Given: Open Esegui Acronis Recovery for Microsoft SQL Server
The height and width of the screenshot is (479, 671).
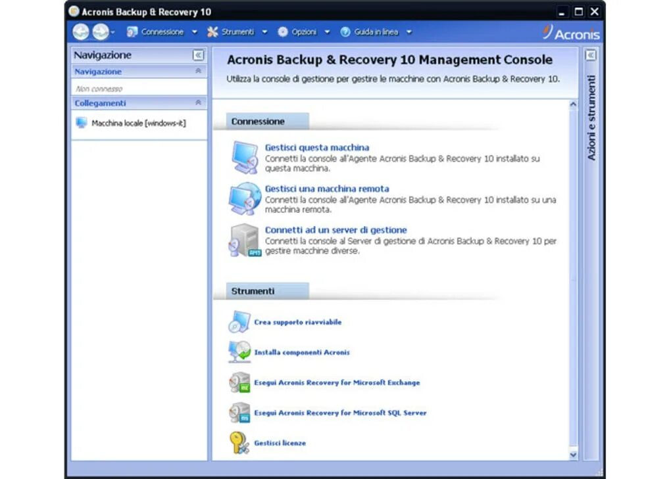Looking at the screenshot, I should tap(340, 413).
